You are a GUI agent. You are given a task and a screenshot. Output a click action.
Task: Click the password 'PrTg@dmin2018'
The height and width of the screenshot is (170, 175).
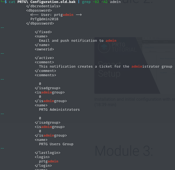44,19
